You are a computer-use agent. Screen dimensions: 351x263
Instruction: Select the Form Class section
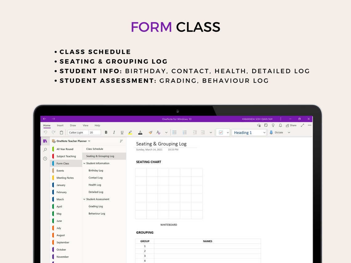coord(63,163)
